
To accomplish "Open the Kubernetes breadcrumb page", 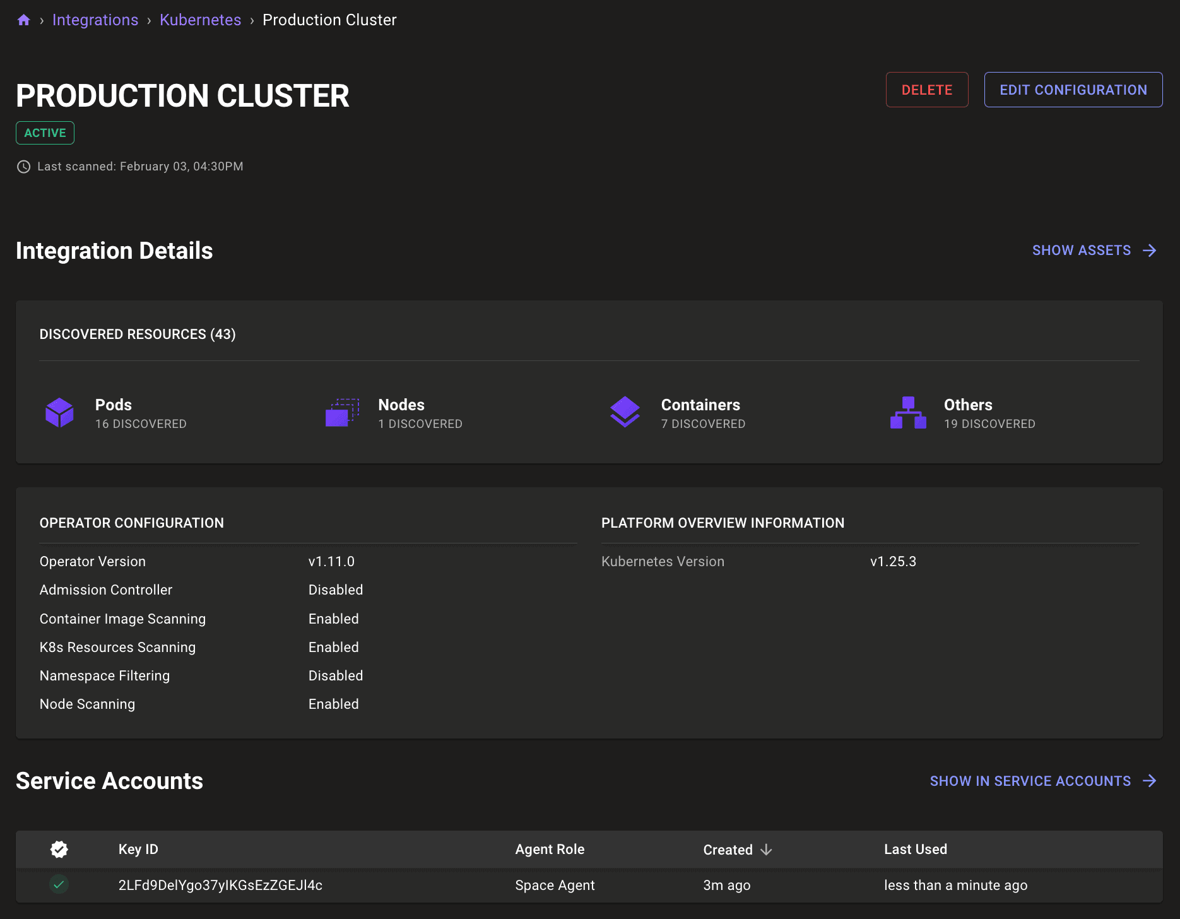I will coord(200,20).
